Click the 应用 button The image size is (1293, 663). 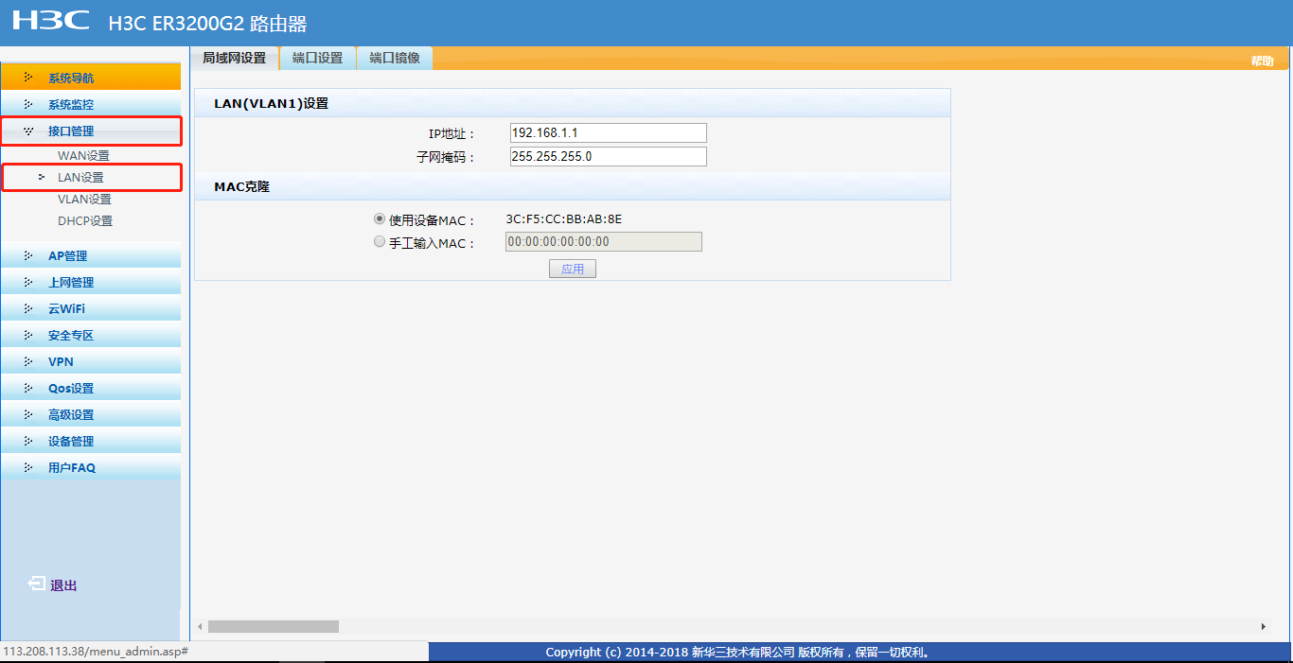[572, 268]
